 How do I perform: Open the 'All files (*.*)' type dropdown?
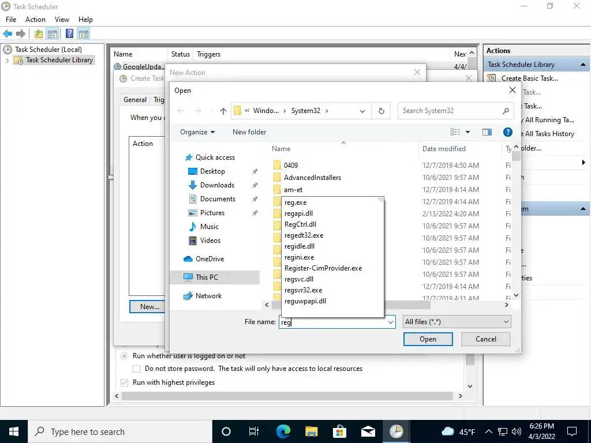click(457, 322)
